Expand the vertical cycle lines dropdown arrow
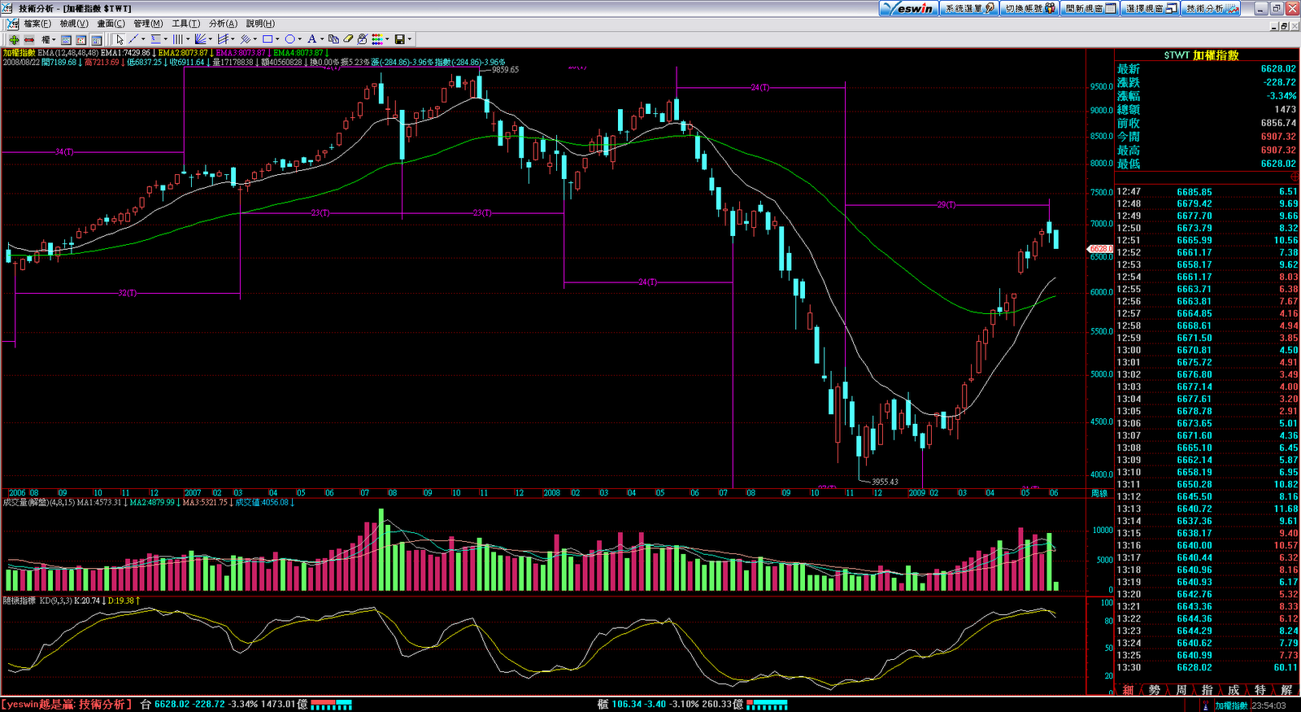This screenshot has height=712, width=1301. click(188, 39)
